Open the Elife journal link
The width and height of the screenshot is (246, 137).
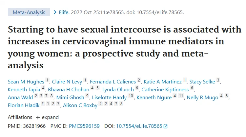click(x=65, y=12)
